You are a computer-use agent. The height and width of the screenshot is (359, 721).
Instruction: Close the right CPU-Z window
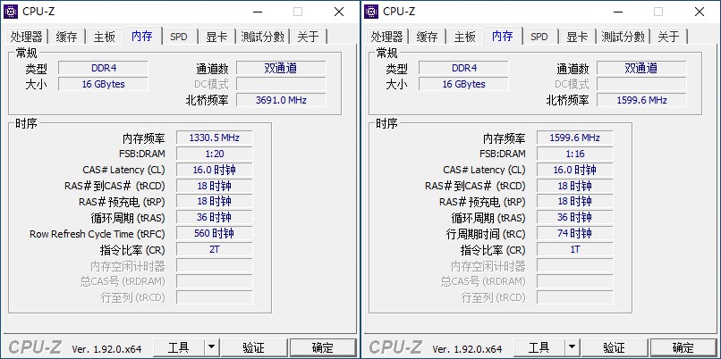[700, 12]
